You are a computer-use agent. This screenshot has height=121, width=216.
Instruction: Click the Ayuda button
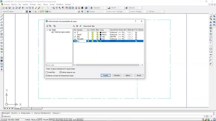[x=139, y=75]
